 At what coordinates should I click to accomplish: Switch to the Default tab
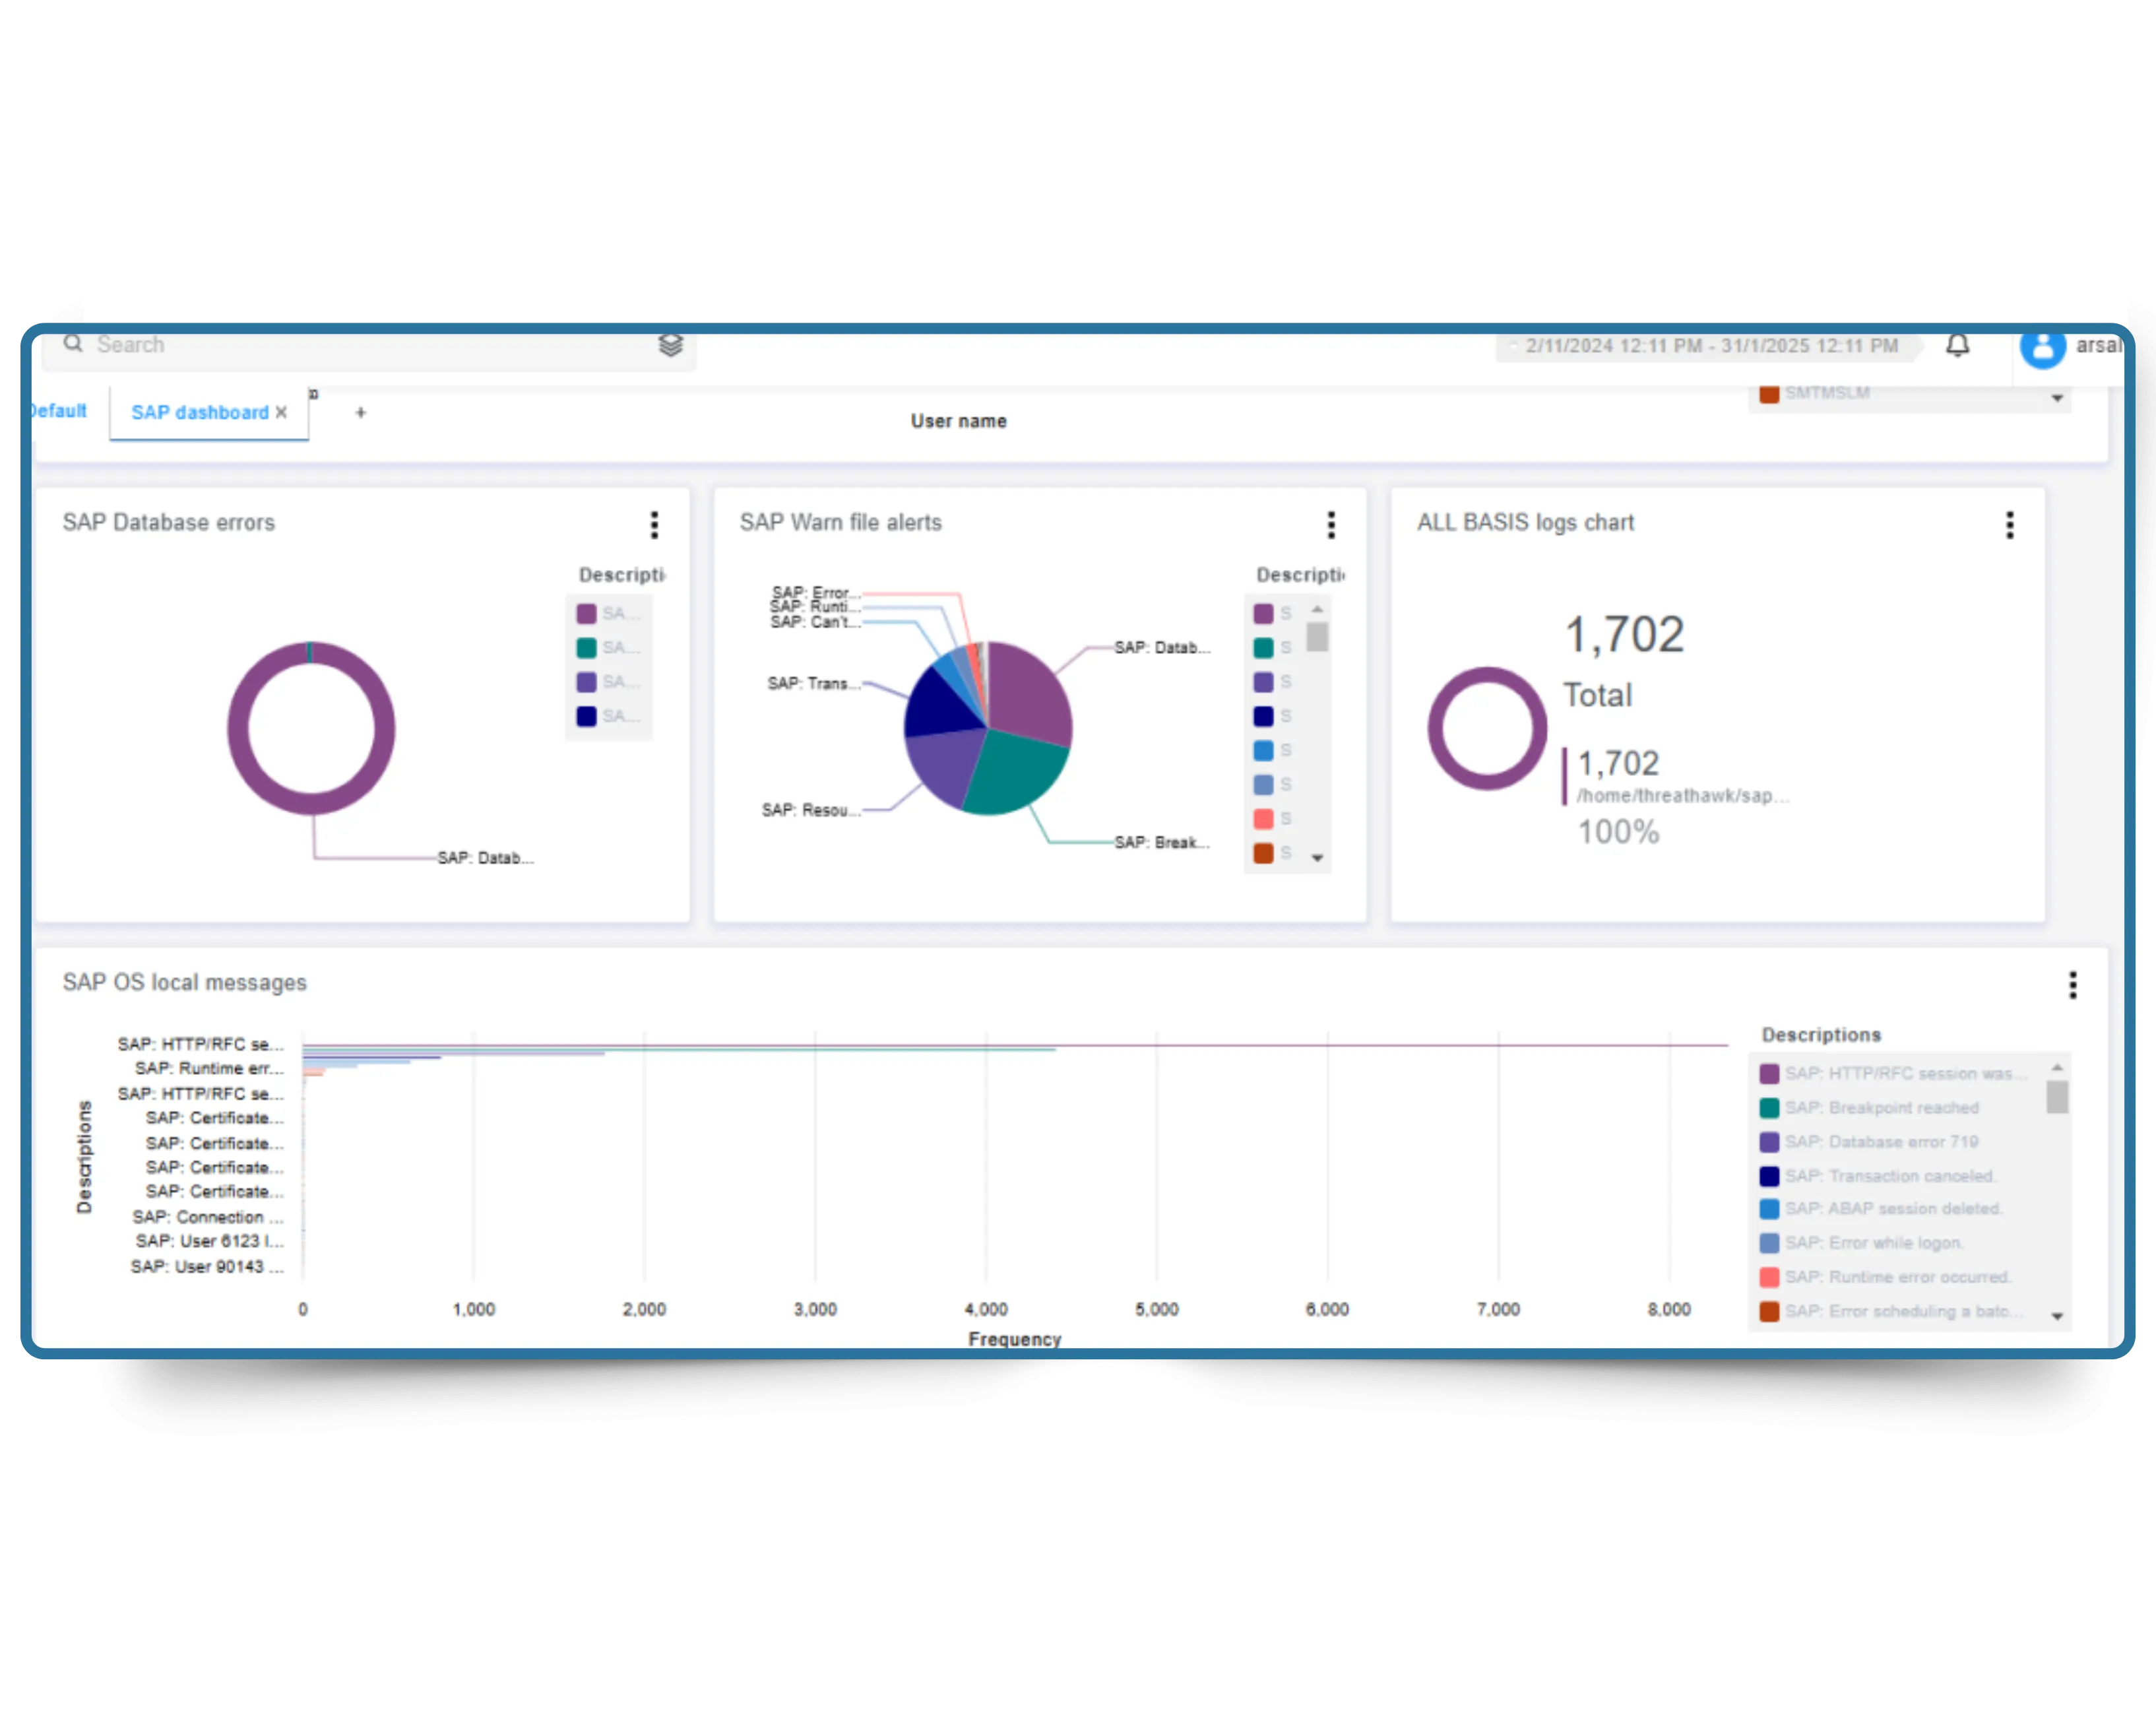click(x=58, y=411)
